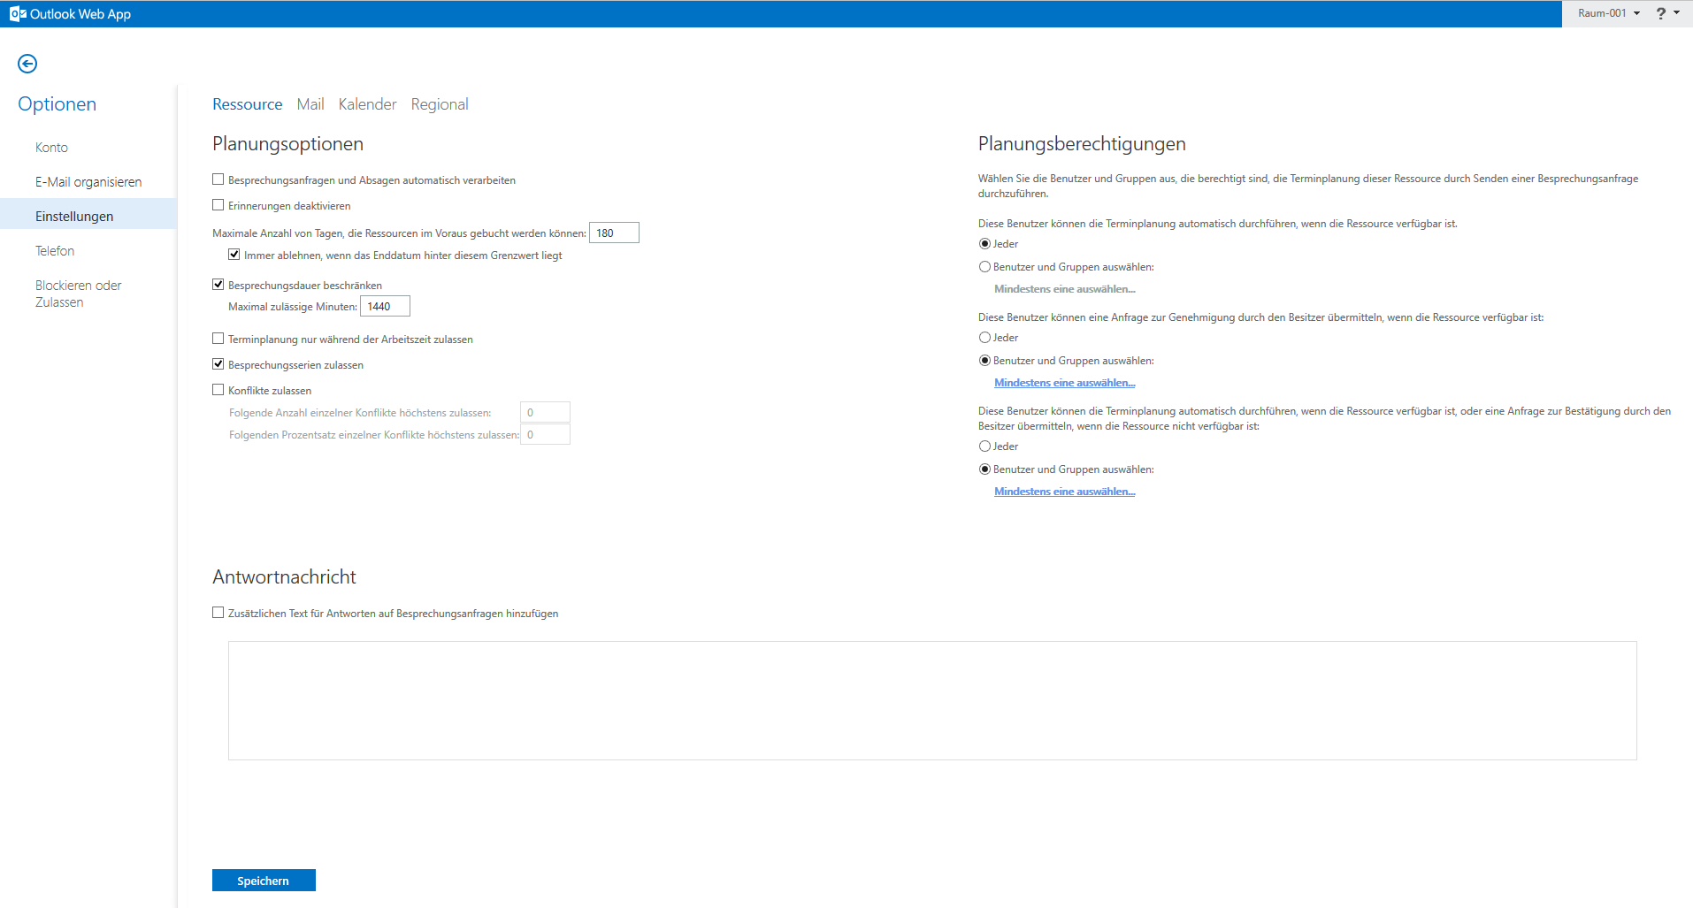Open the last Mindestens eine auswählen link
This screenshot has height=908, width=1693.
pos(1064,492)
